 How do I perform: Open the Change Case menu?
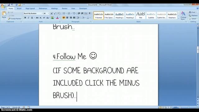click(x=48, y=18)
